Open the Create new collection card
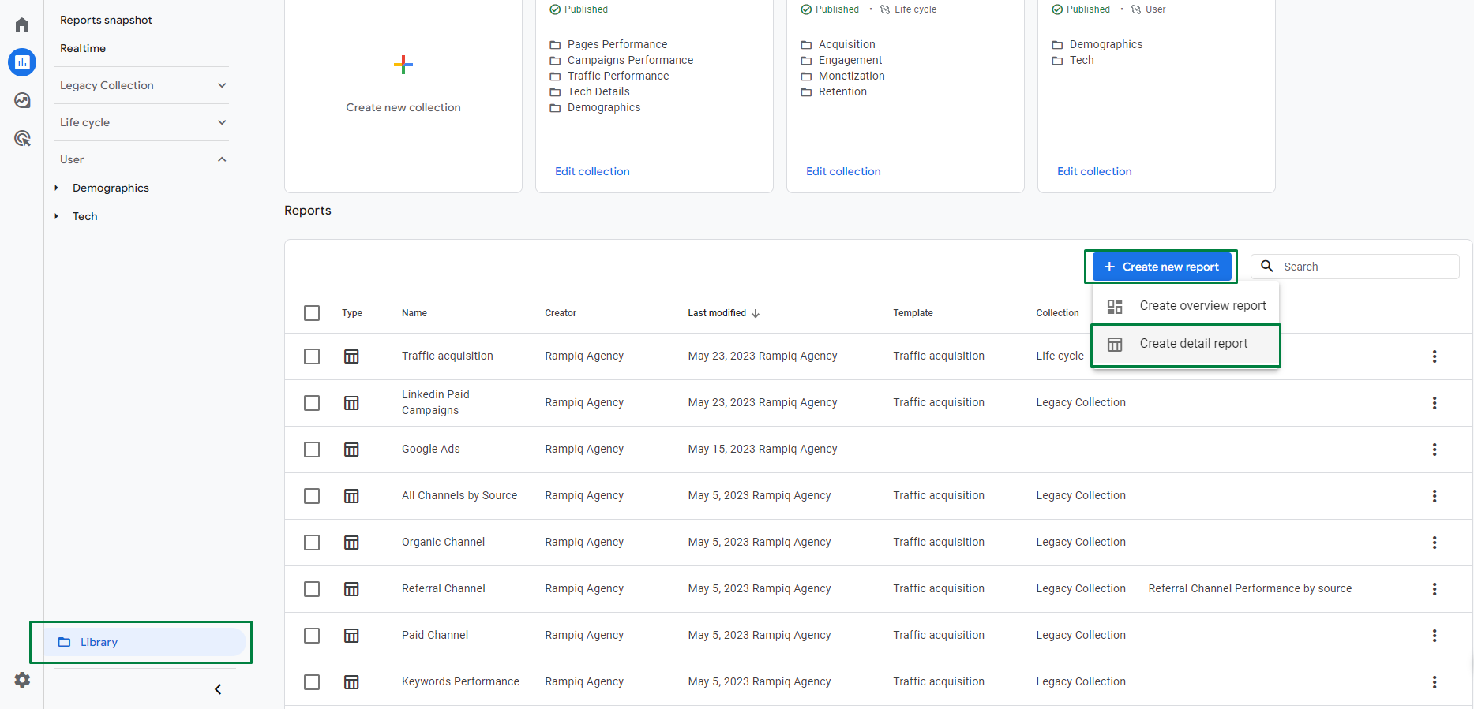This screenshot has height=709, width=1474. tap(403, 95)
